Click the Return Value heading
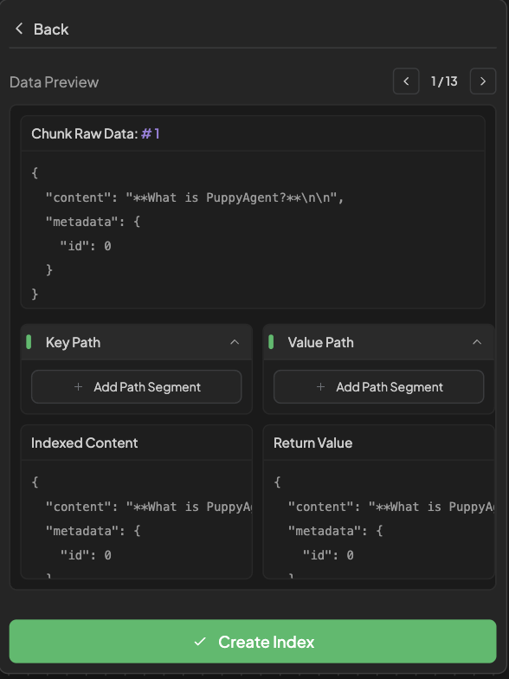 (x=313, y=443)
